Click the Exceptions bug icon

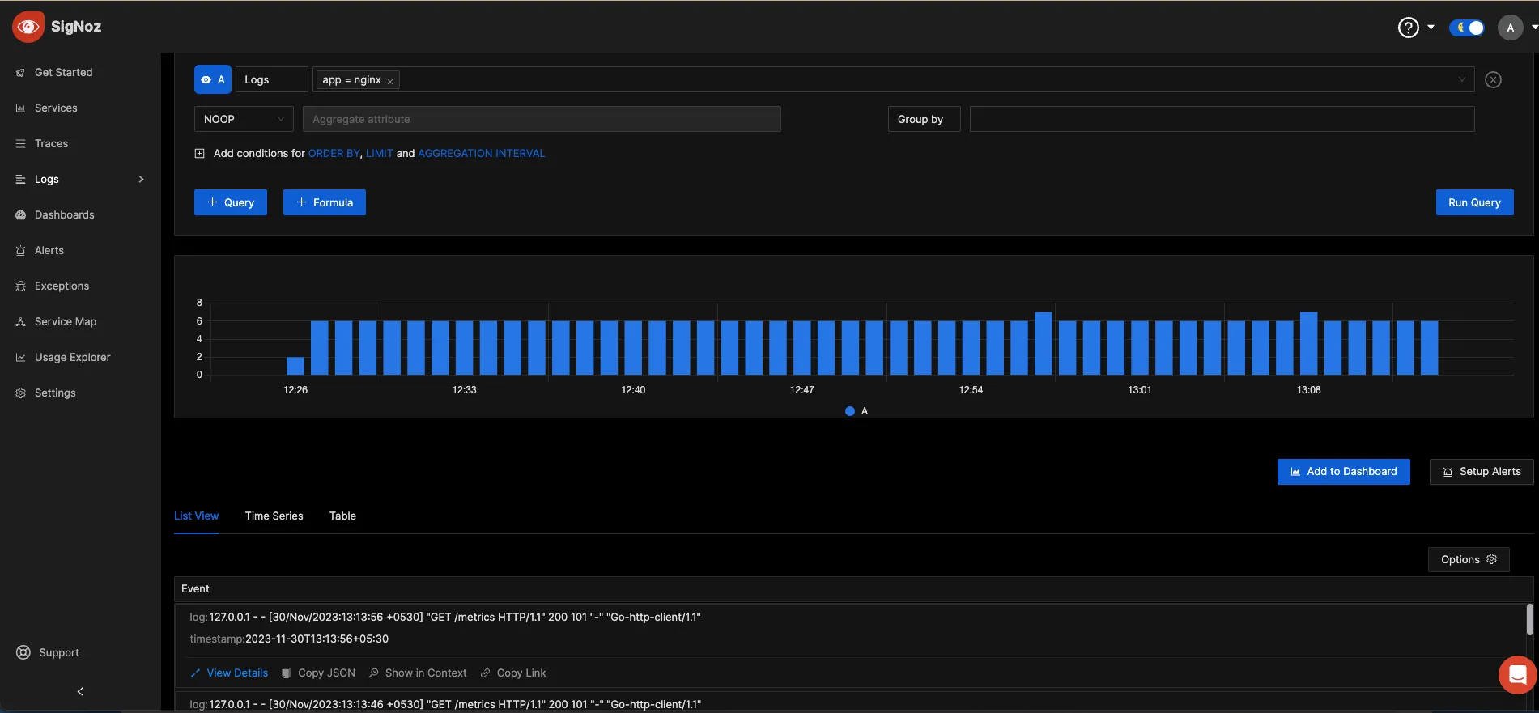[x=21, y=286]
